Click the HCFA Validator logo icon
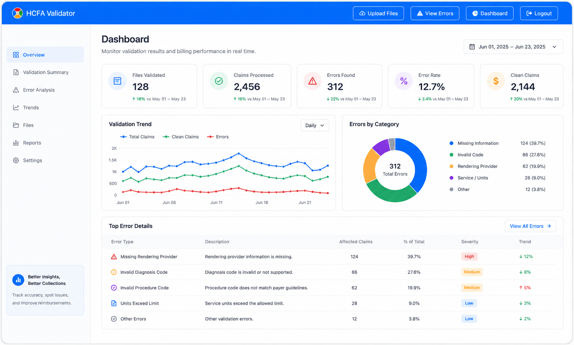The height and width of the screenshot is (345, 574). pyautogui.click(x=17, y=13)
